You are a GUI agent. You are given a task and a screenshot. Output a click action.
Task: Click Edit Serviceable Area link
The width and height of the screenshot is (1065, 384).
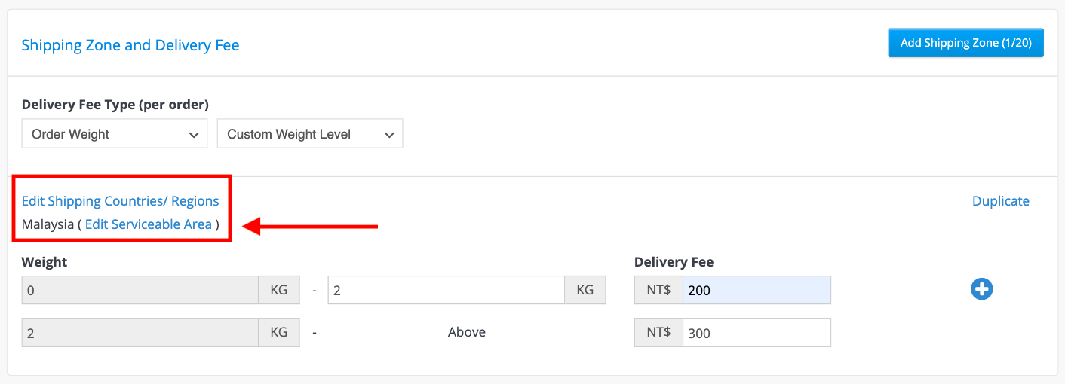[149, 224]
